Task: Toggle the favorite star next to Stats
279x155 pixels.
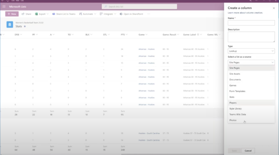Action: [x=25, y=26]
